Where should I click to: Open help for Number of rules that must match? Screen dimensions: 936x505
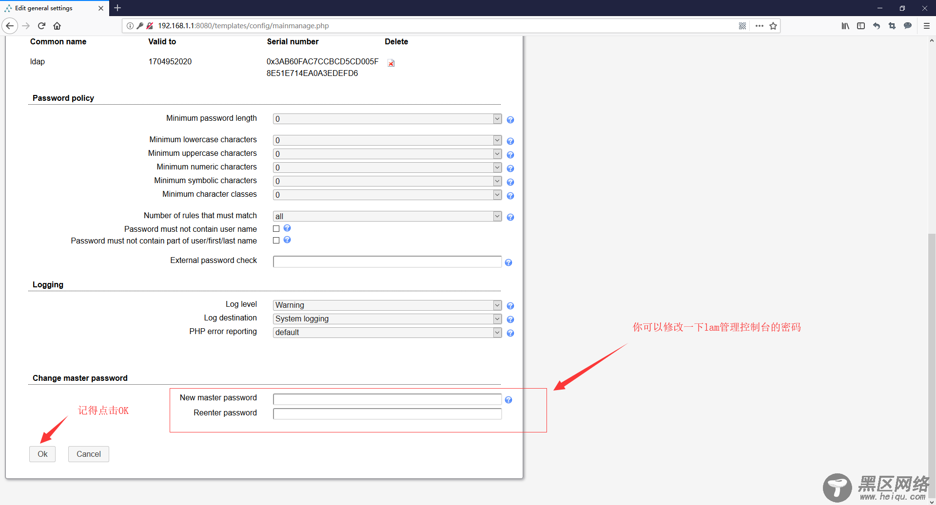(x=510, y=217)
